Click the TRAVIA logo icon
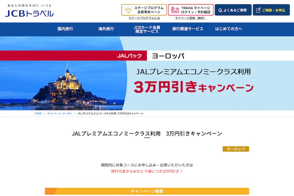Screen dimensions: 294x196 pos(175,10)
